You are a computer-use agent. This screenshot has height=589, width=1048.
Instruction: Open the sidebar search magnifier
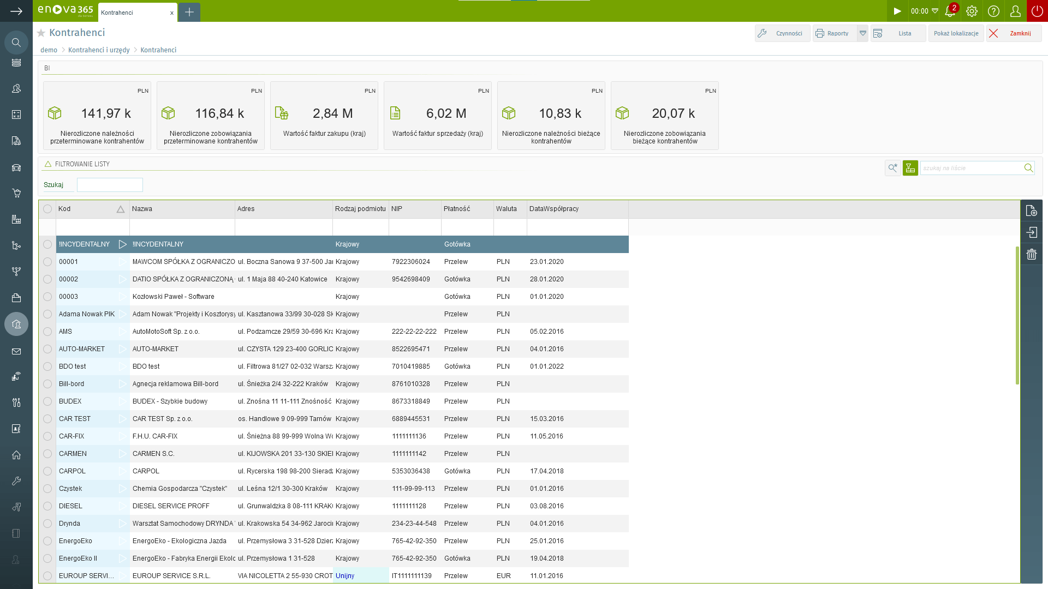coord(16,43)
